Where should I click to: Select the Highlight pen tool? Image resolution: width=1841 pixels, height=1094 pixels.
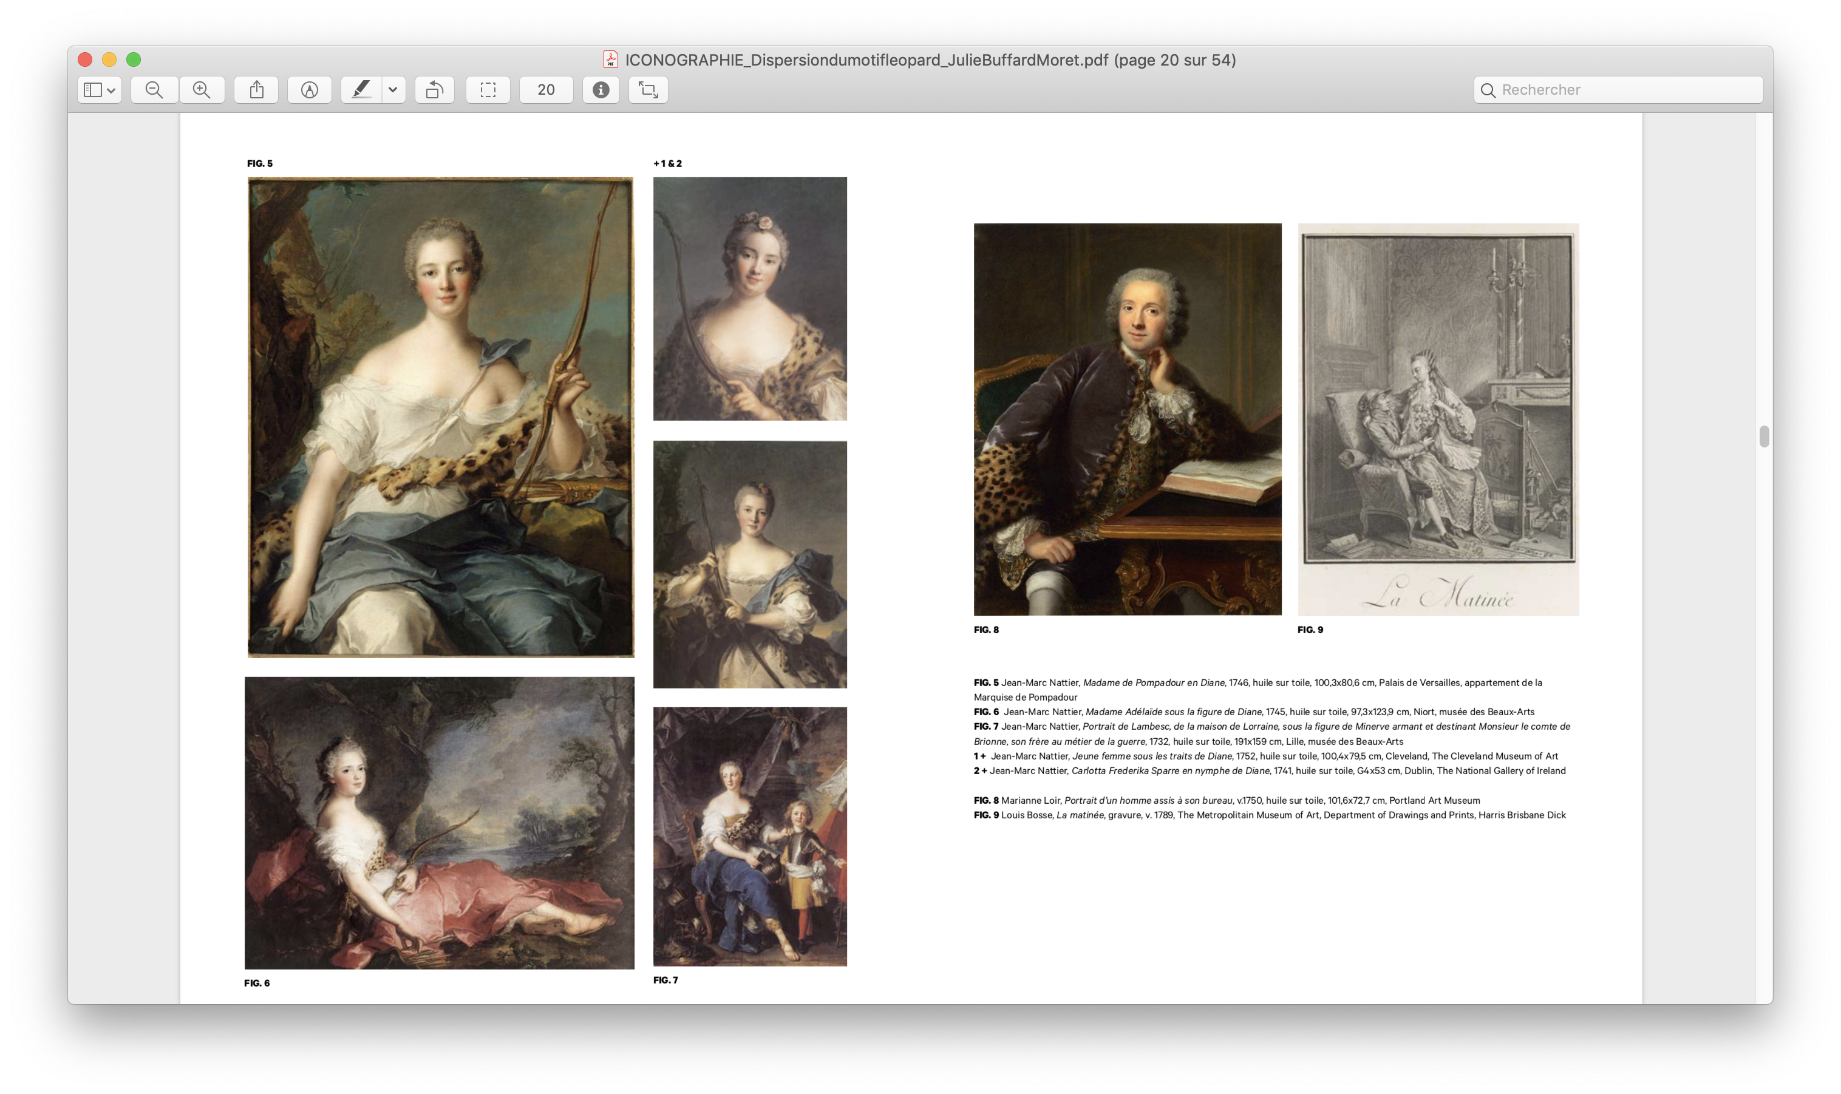[x=361, y=90]
